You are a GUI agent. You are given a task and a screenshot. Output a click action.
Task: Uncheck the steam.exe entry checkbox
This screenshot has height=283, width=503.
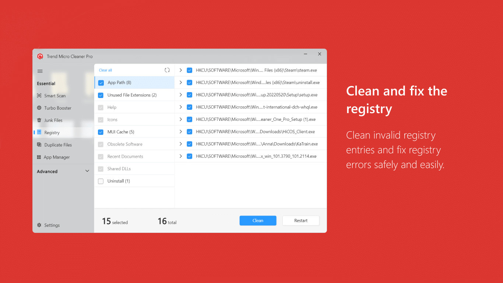tap(190, 70)
